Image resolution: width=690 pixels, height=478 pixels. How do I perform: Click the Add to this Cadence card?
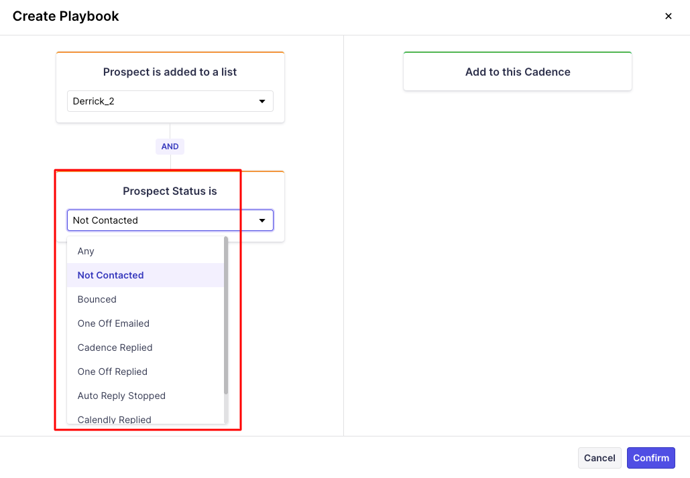coord(518,72)
